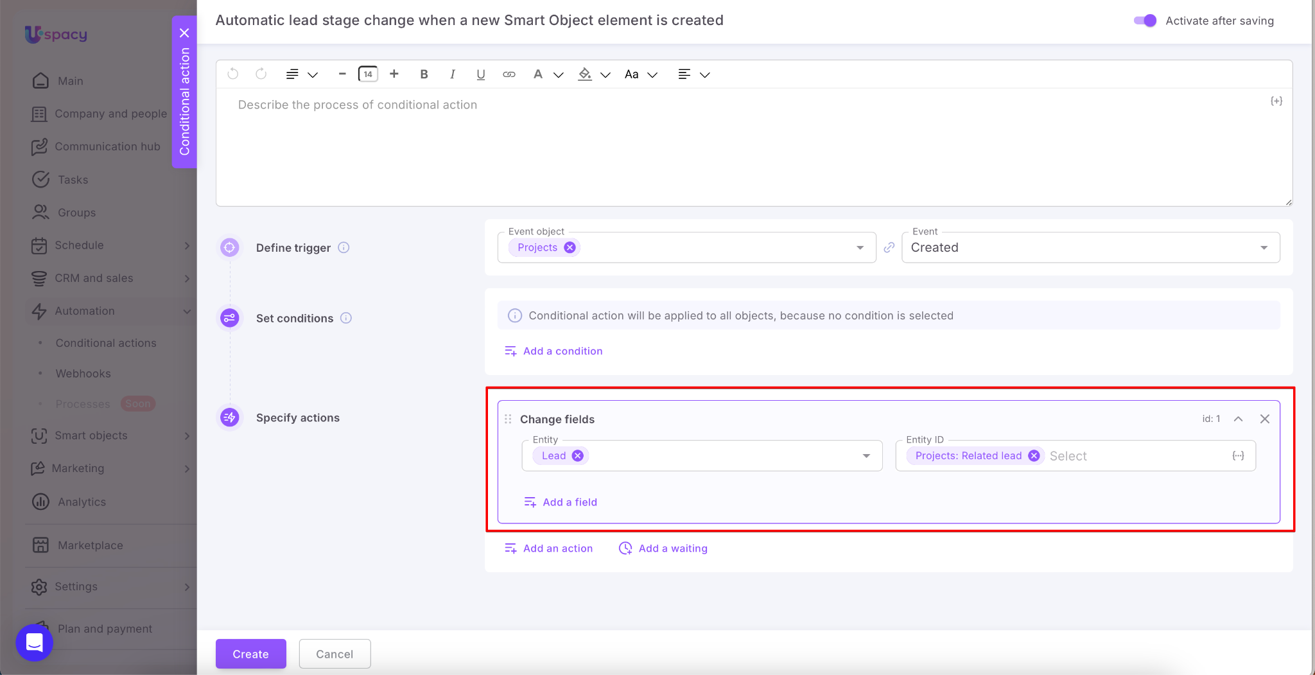Open the chat support bubble icon
Image resolution: width=1315 pixels, height=675 pixels.
(35, 642)
